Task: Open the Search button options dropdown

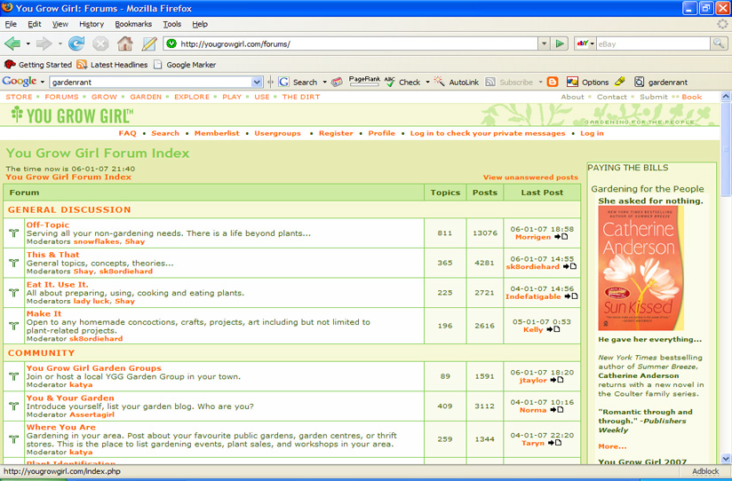Action: coord(324,83)
